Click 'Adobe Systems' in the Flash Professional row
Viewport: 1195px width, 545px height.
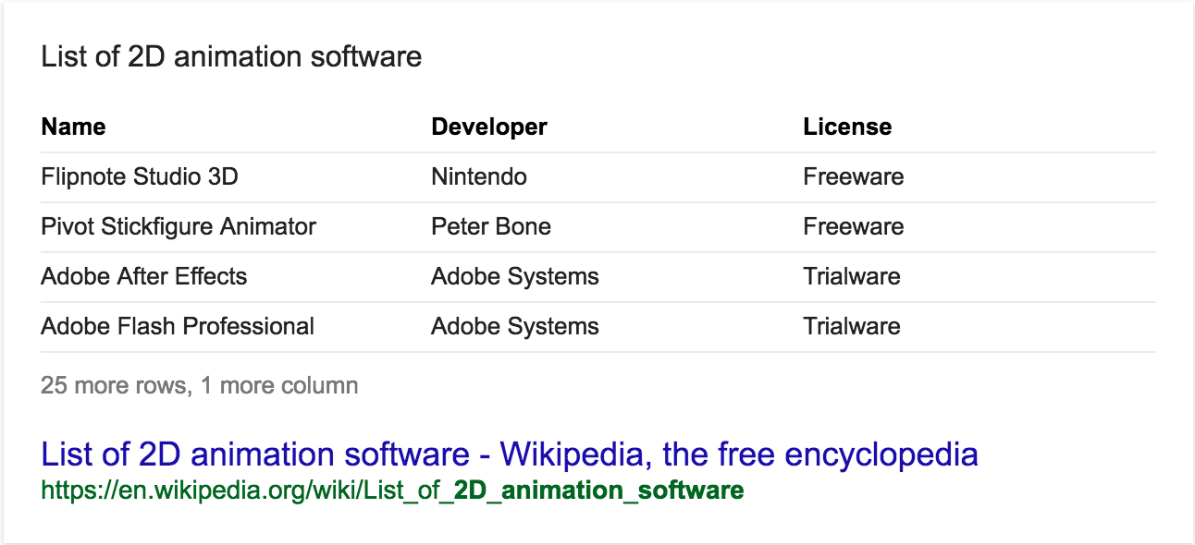[515, 326]
